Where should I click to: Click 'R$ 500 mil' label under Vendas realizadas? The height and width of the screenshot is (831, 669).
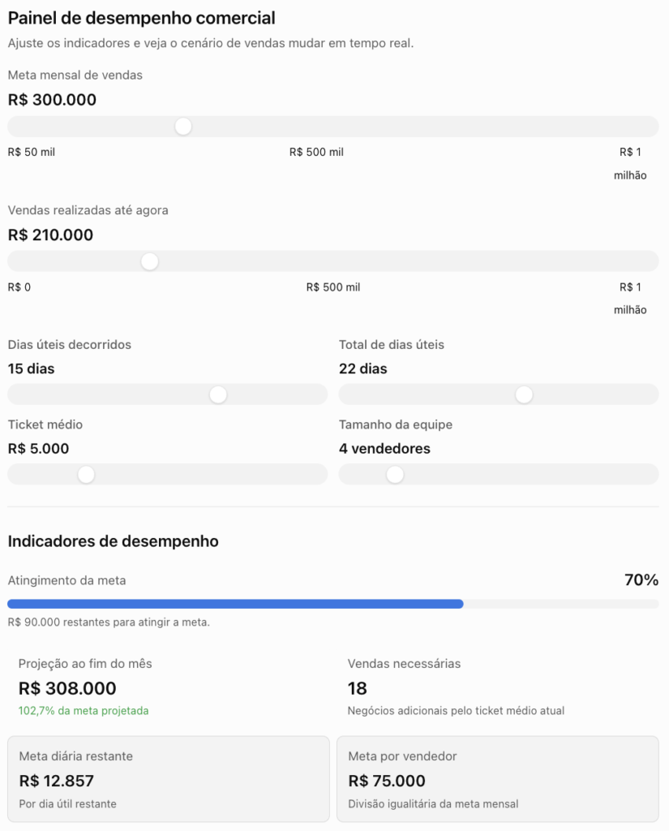point(333,287)
